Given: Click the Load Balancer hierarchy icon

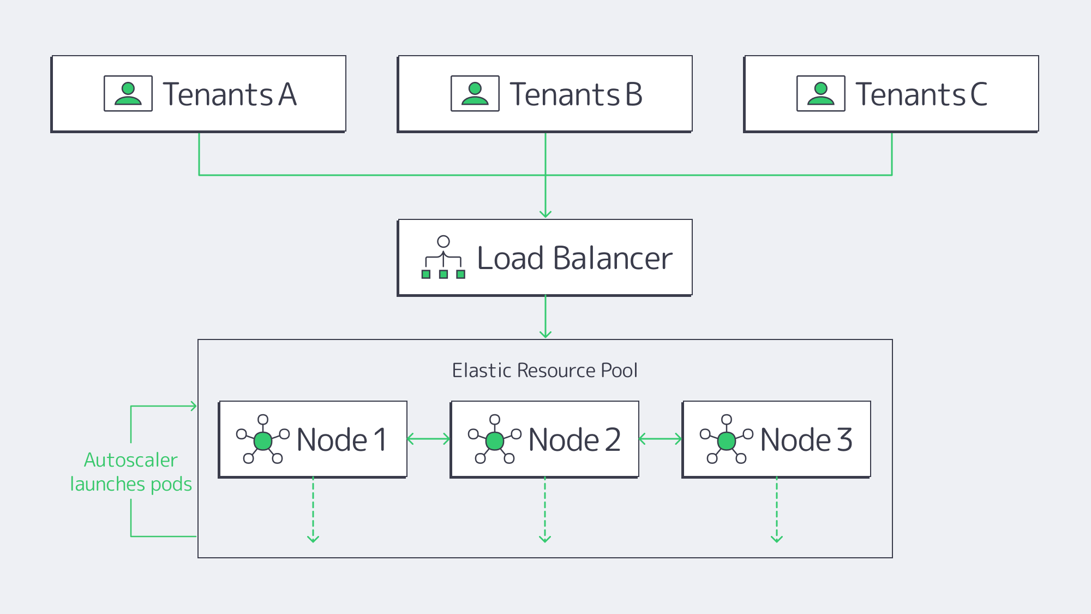Looking at the screenshot, I should (x=443, y=257).
